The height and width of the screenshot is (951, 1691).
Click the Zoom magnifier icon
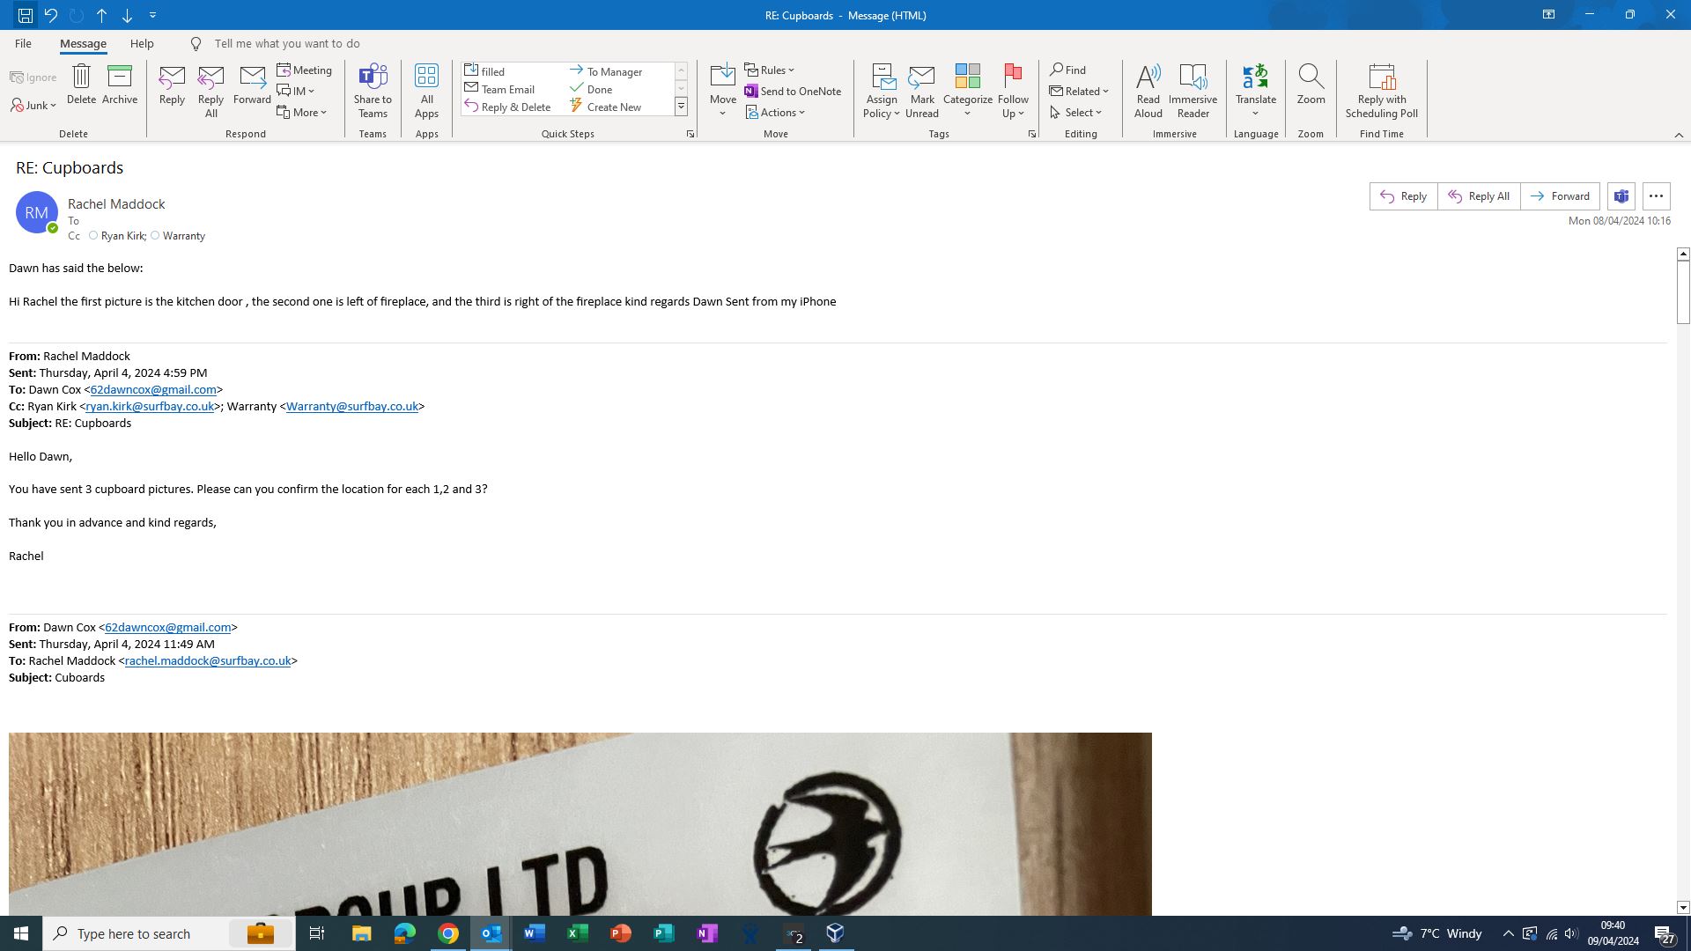point(1311,77)
